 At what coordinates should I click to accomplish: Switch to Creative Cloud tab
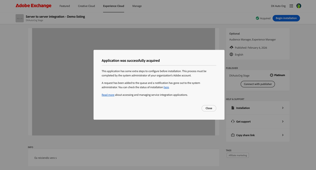[86, 6]
